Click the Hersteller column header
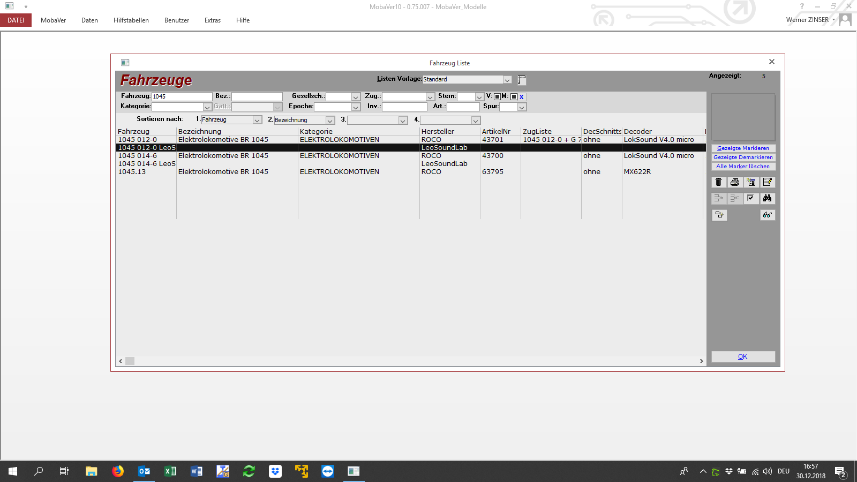This screenshot has width=857, height=482. [438, 132]
